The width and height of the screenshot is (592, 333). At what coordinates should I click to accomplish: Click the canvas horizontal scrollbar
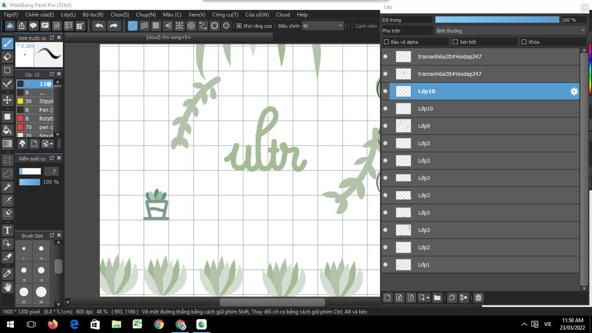(272, 302)
